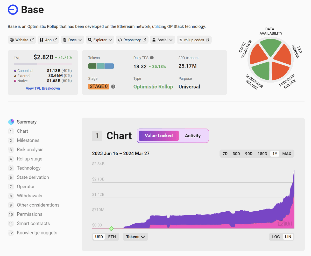
Task: Toggle the chart to Activity view
Action: 193,136
